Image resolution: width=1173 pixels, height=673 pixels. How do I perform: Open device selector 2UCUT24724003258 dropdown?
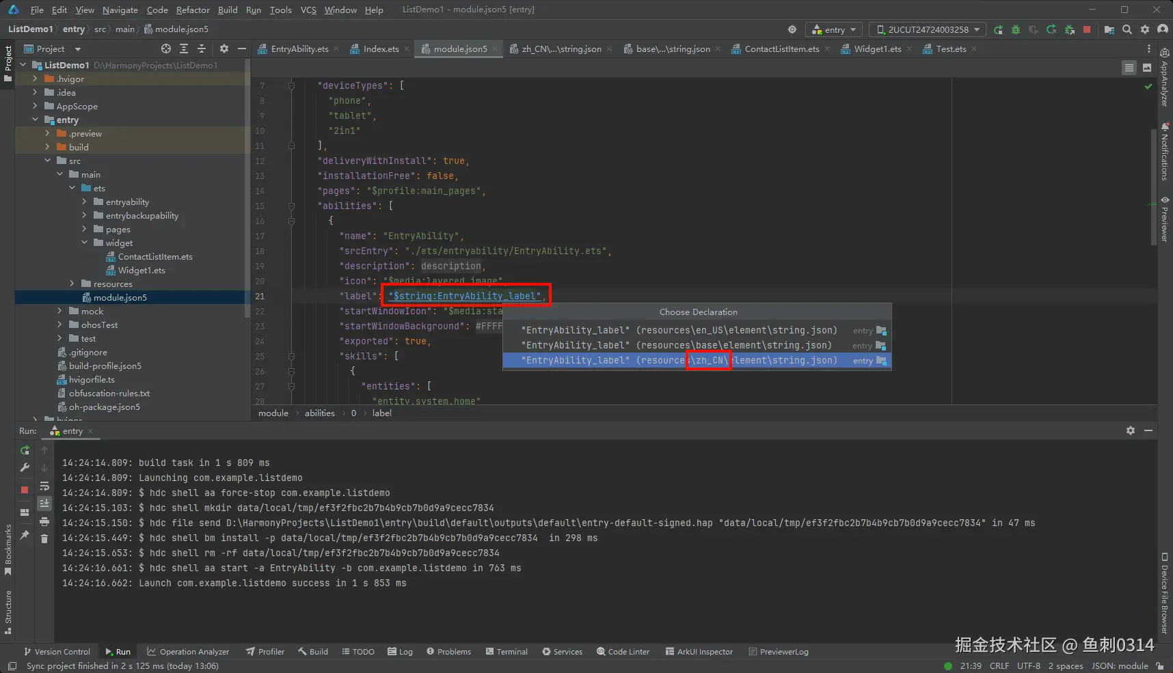(928, 29)
